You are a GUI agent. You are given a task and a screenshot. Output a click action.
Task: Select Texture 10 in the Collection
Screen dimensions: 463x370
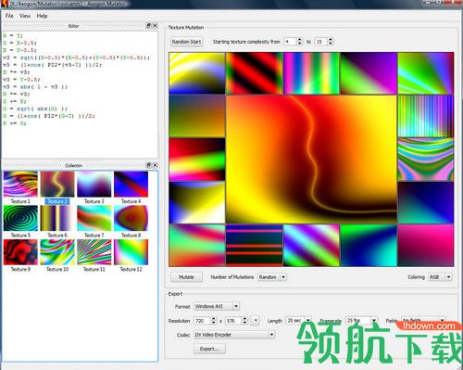(x=57, y=252)
